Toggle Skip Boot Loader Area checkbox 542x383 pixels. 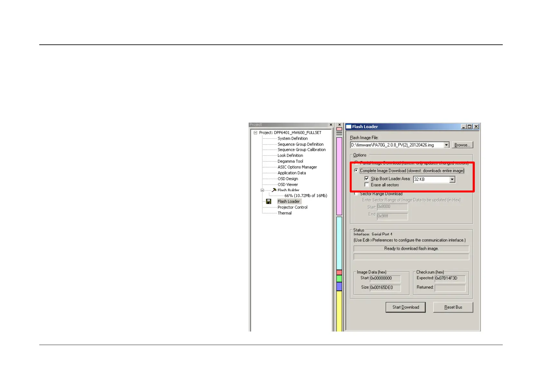(367, 178)
